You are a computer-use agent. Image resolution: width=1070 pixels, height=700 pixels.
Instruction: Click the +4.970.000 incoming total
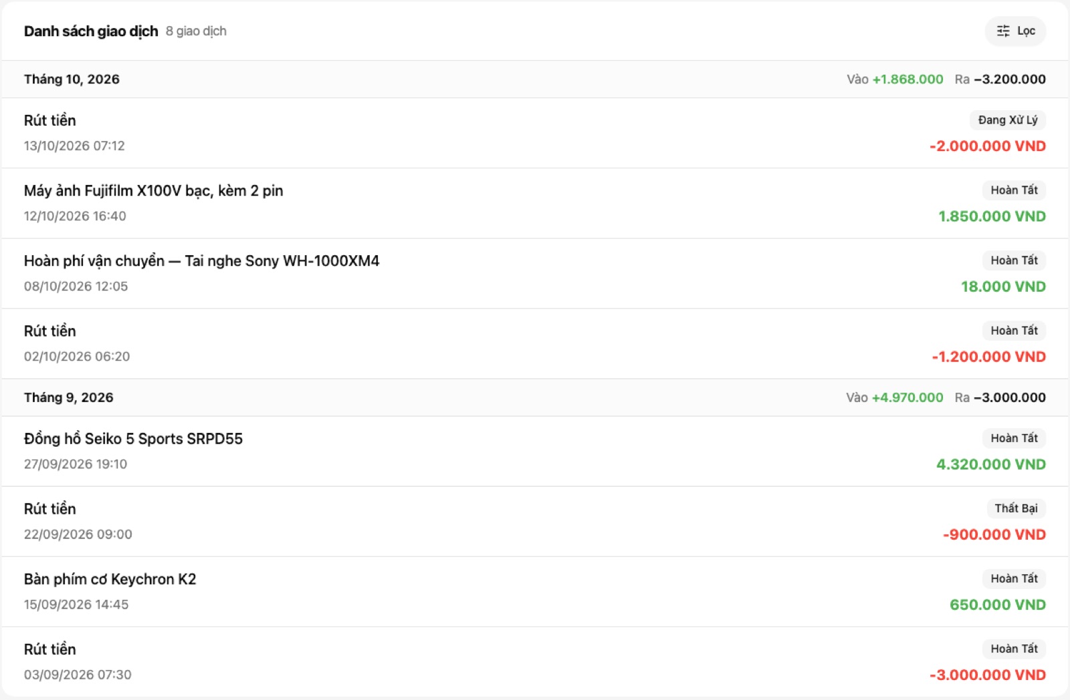(x=907, y=397)
